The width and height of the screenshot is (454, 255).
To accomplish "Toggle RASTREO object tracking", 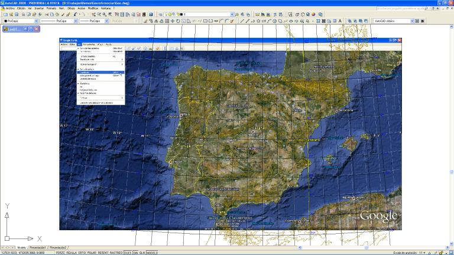I will (x=116, y=253).
